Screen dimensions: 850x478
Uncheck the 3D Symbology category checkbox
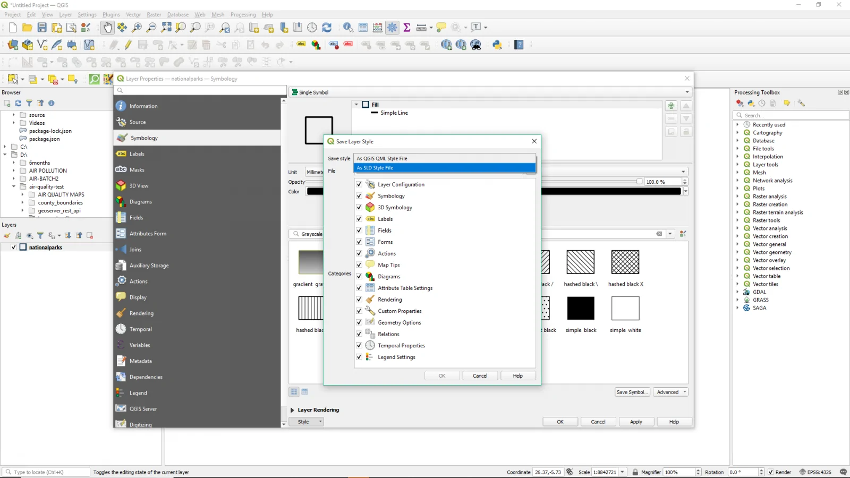click(x=359, y=208)
